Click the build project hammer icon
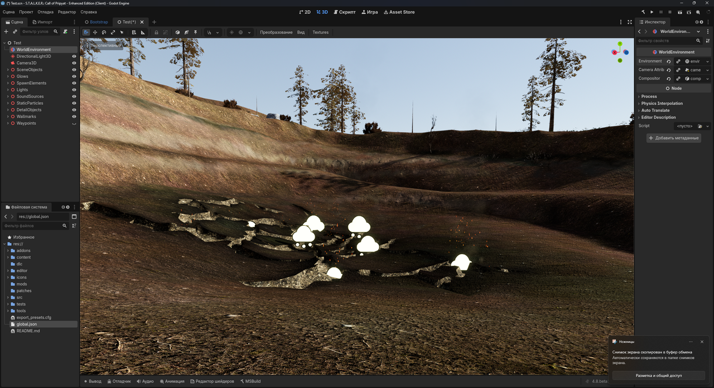 tap(643, 12)
